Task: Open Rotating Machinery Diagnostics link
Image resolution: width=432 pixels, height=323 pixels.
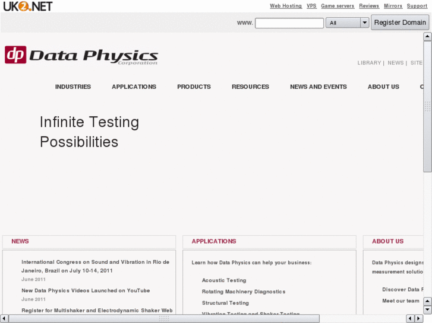Action: pyautogui.click(x=244, y=292)
